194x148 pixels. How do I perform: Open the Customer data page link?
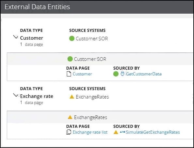point(82,74)
